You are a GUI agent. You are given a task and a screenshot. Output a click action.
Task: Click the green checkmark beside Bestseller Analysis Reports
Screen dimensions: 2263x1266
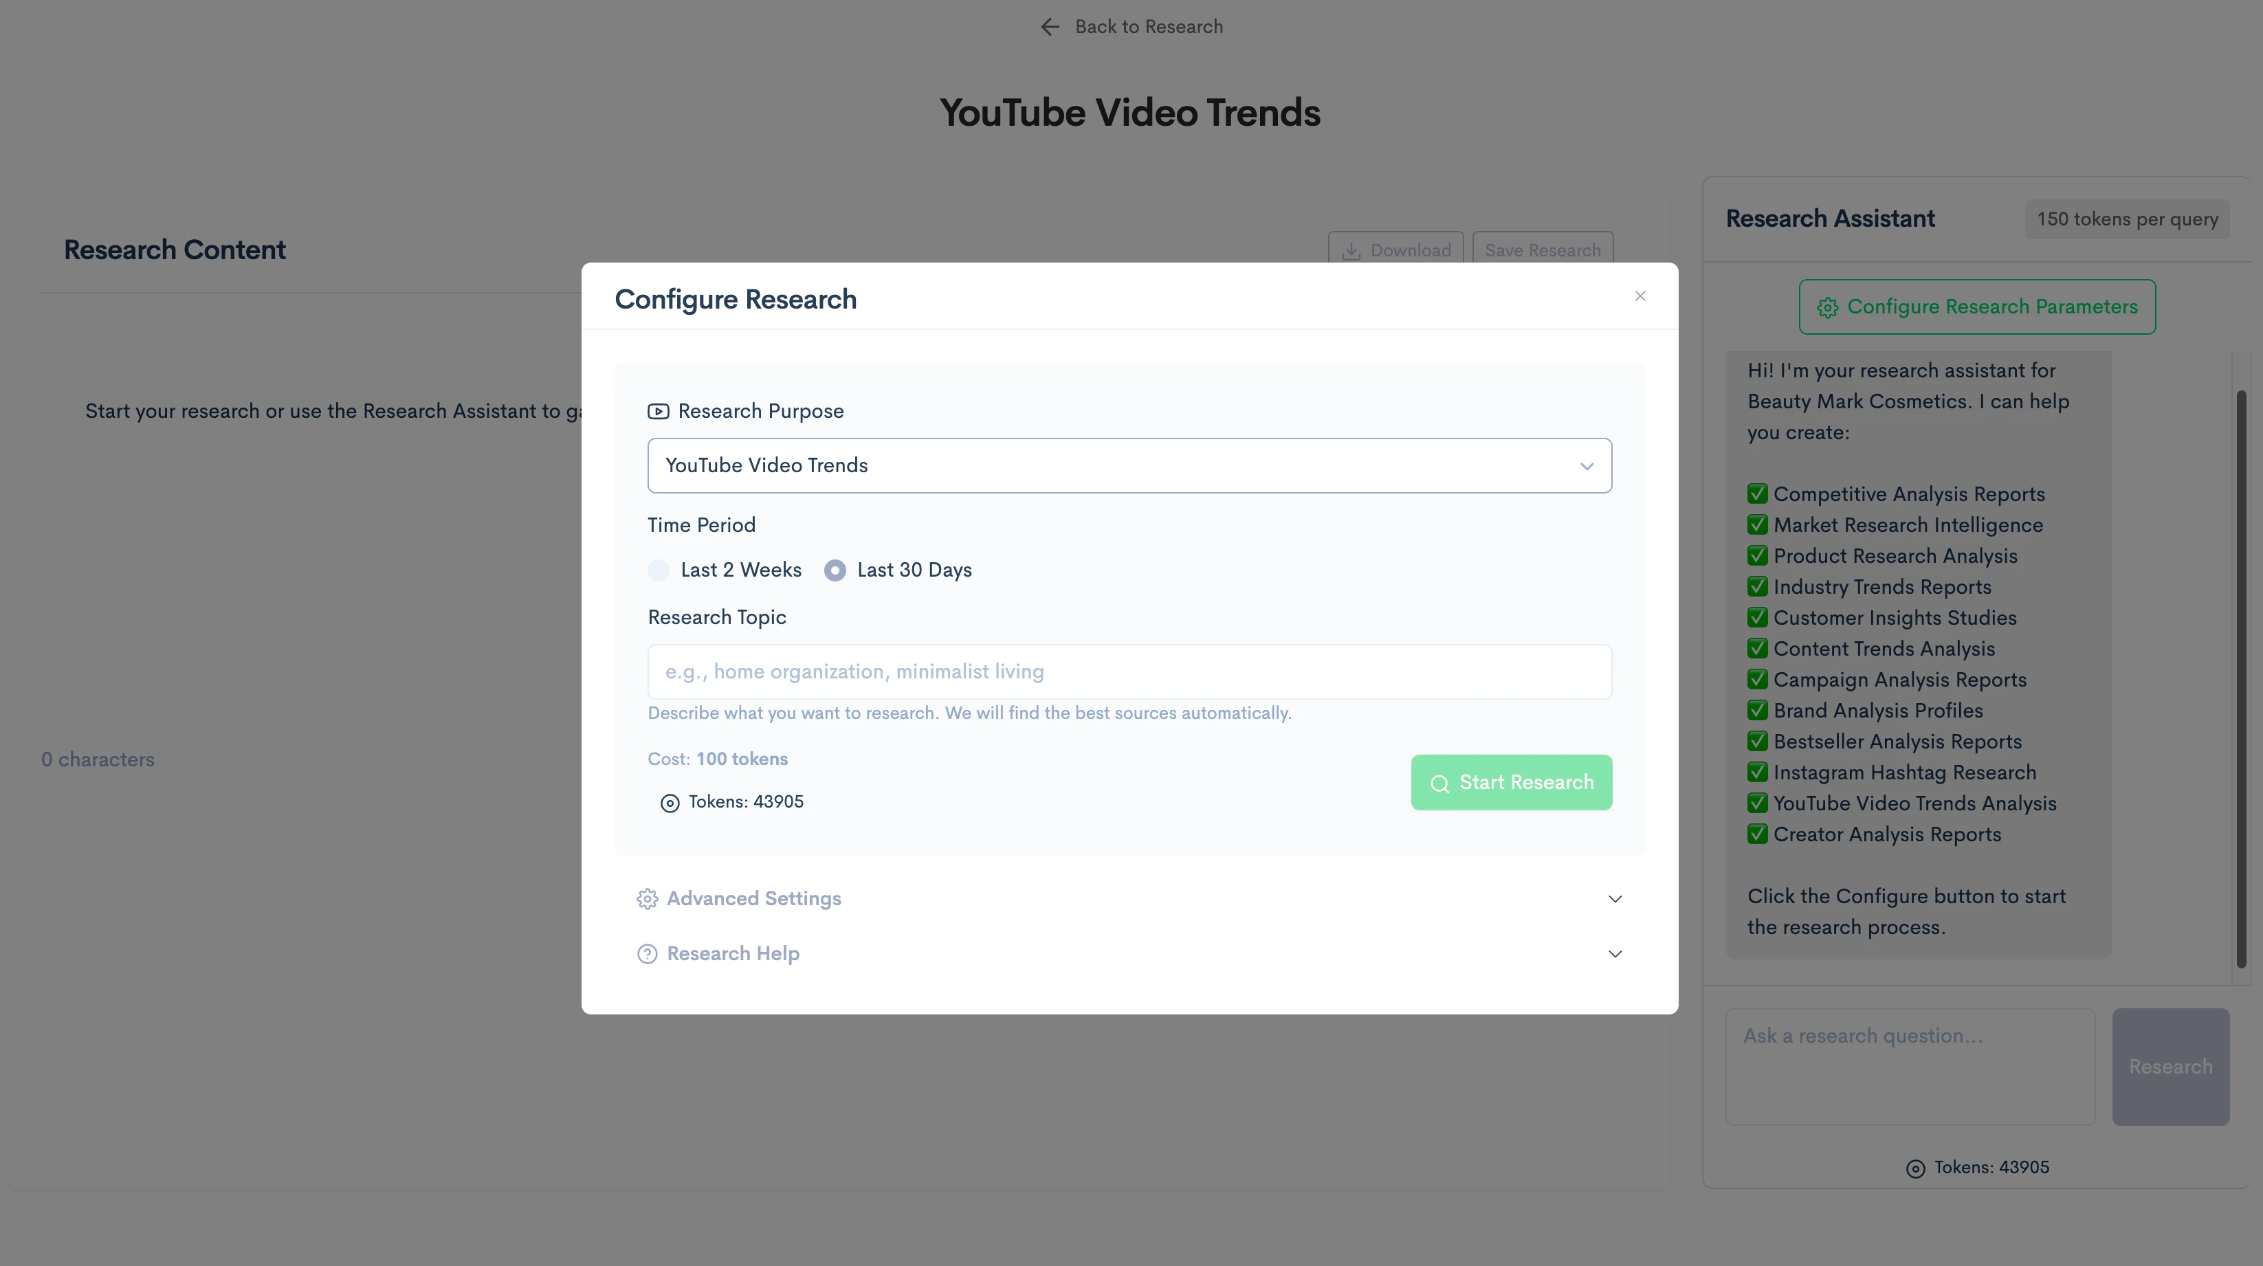(1757, 741)
